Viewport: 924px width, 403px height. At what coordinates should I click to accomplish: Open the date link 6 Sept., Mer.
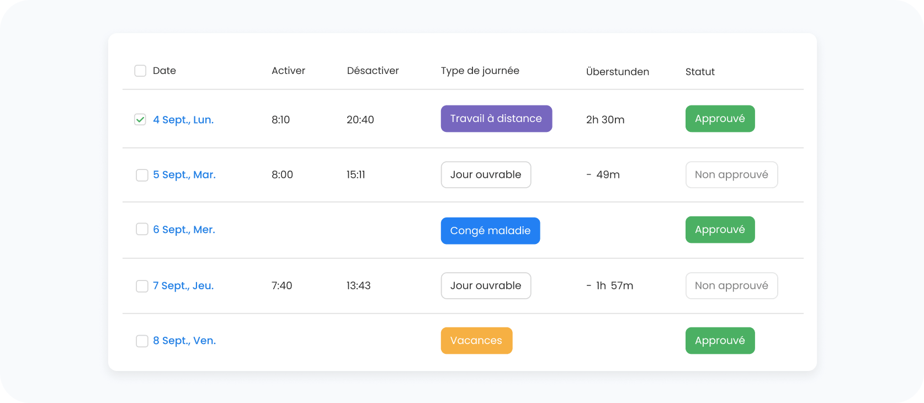184,229
